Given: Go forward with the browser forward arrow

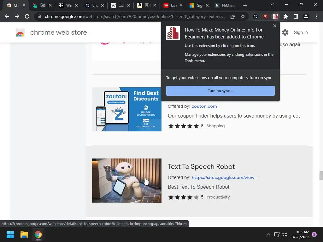Looking at the screenshot, I should click(17, 16).
